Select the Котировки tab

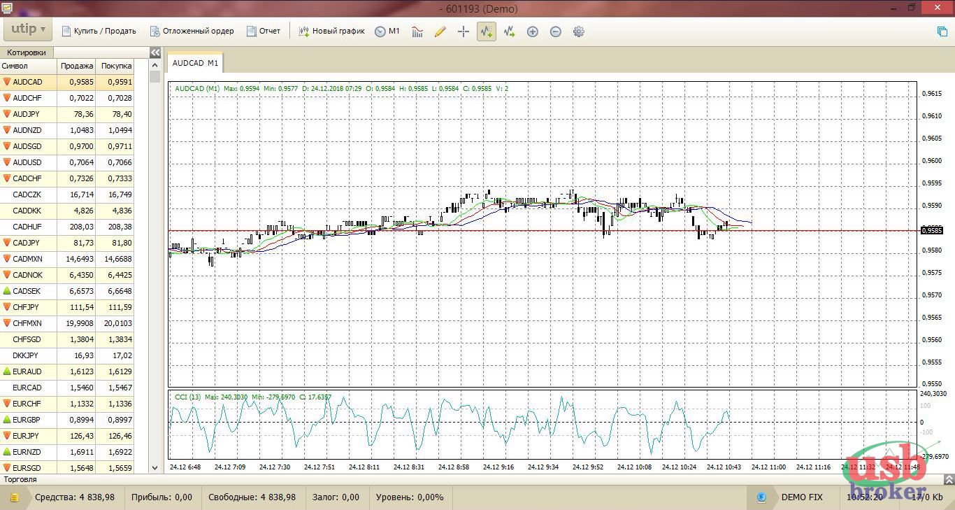(x=27, y=52)
